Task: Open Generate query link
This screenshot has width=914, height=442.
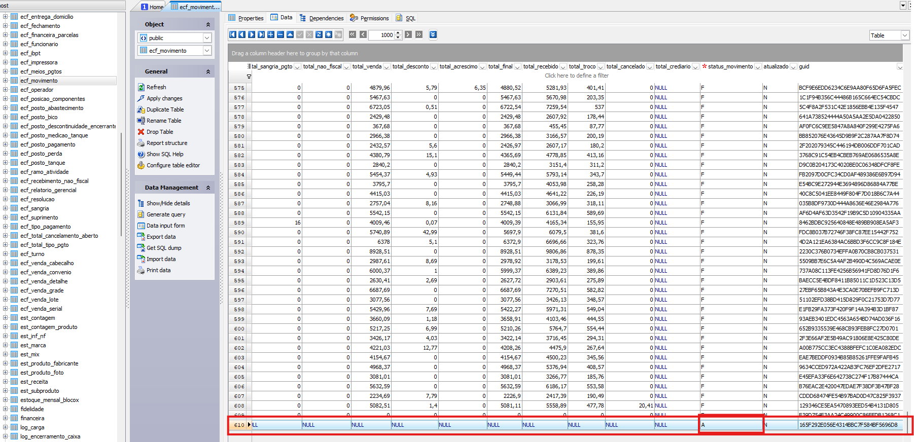Action: point(165,214)
